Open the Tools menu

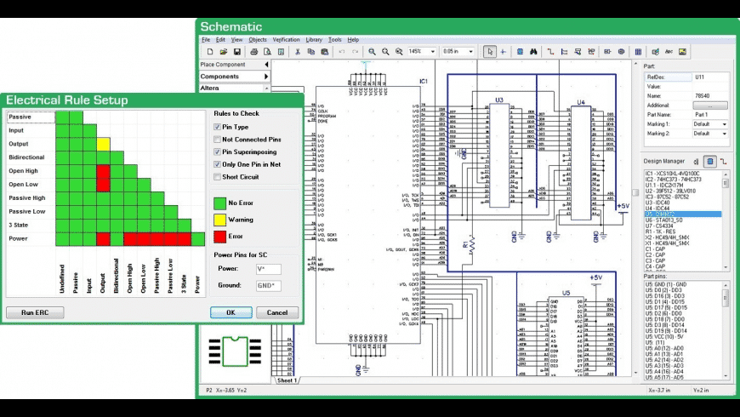(x=334, y=40)
